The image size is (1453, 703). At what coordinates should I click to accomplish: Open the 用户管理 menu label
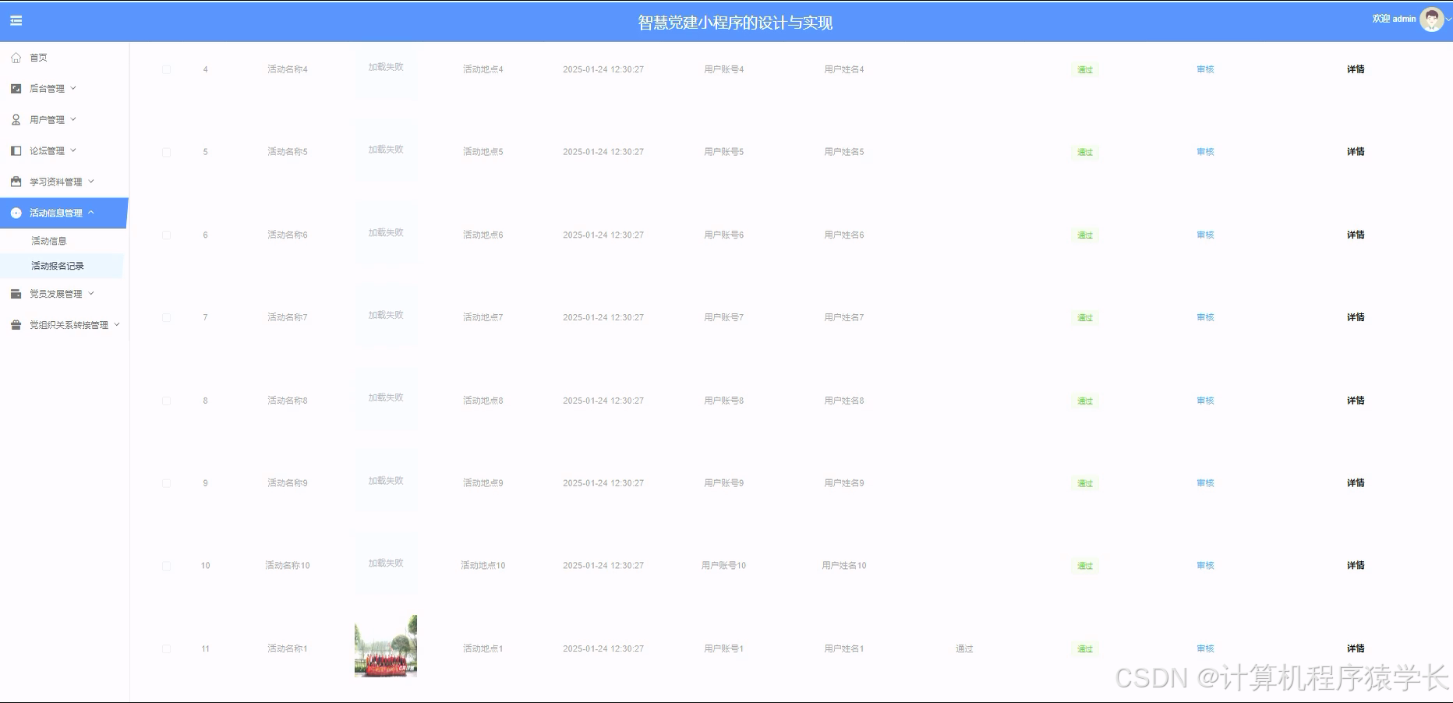point(47,120)
